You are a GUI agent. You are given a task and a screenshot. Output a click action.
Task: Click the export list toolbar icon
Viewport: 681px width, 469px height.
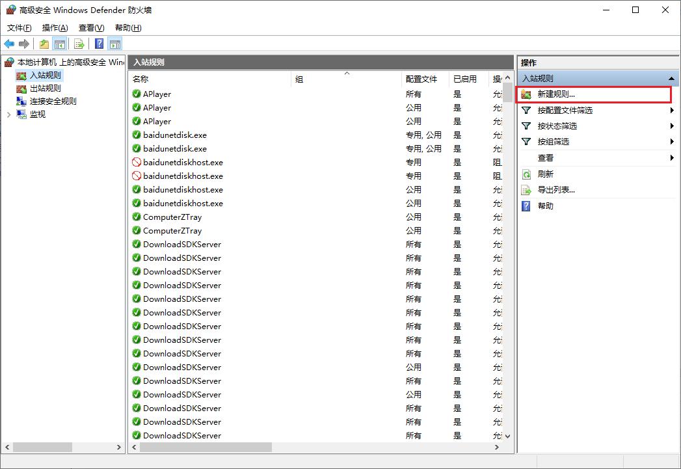(79, 44)
